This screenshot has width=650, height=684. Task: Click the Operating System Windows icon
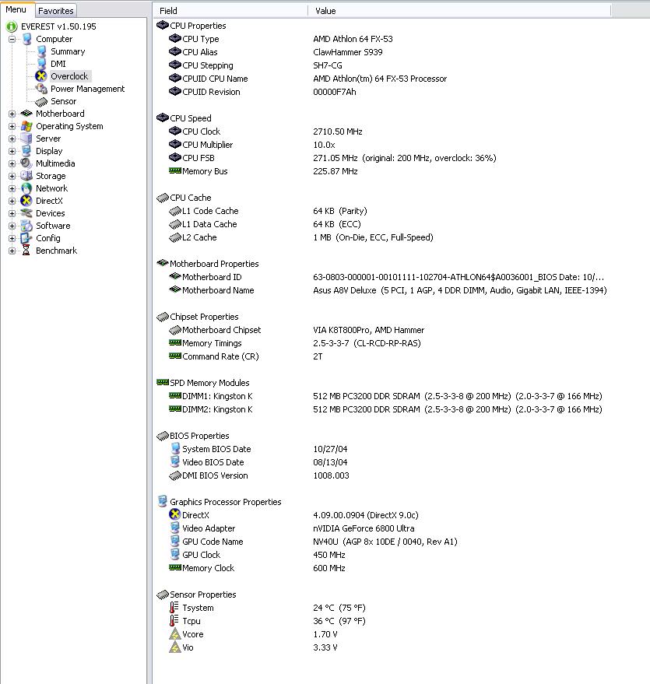[x=26, y=126]
